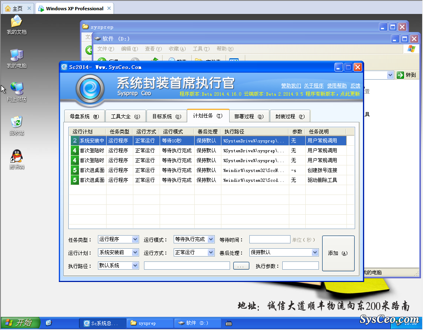
Task: Click the step 5 icon of 驱动删除工具 row
Action: click(75, 180)
